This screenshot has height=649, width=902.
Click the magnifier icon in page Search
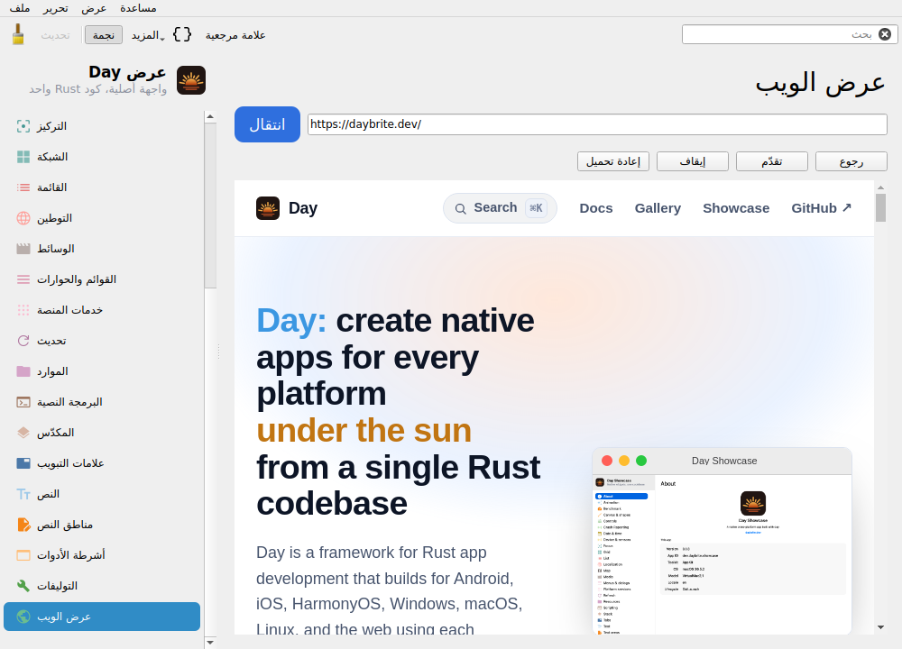pyautogui.click(x=460, y=208)
